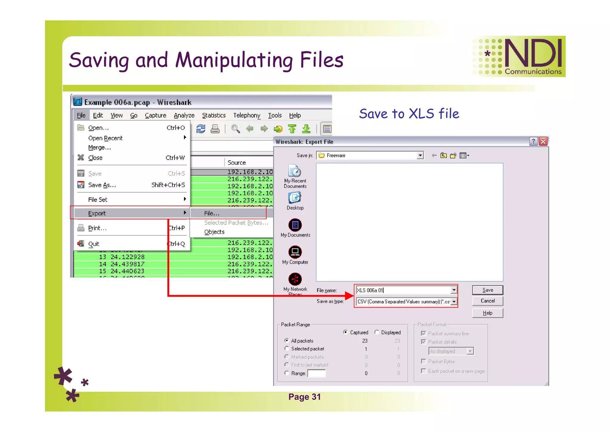
Task: Click the up one level folder icon
Action: pyautogui.click(x=444, y=155)
